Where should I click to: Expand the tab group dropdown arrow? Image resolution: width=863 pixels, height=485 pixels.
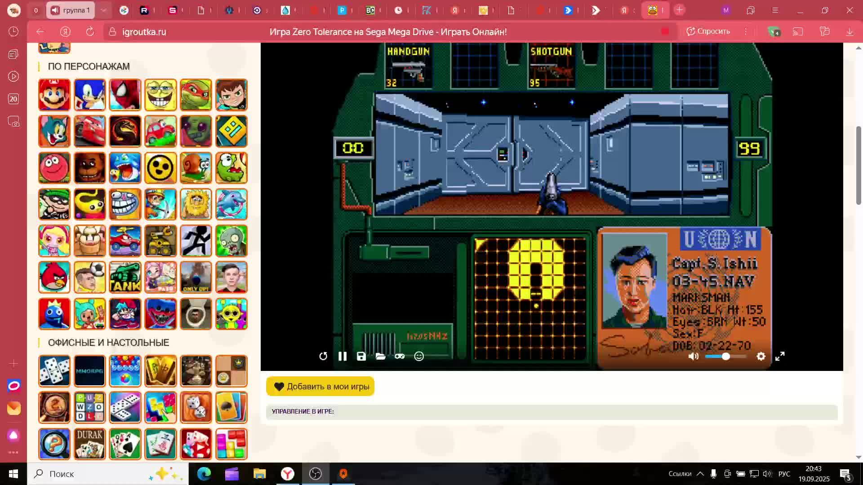pyautogui.click(x=103, y=10)
